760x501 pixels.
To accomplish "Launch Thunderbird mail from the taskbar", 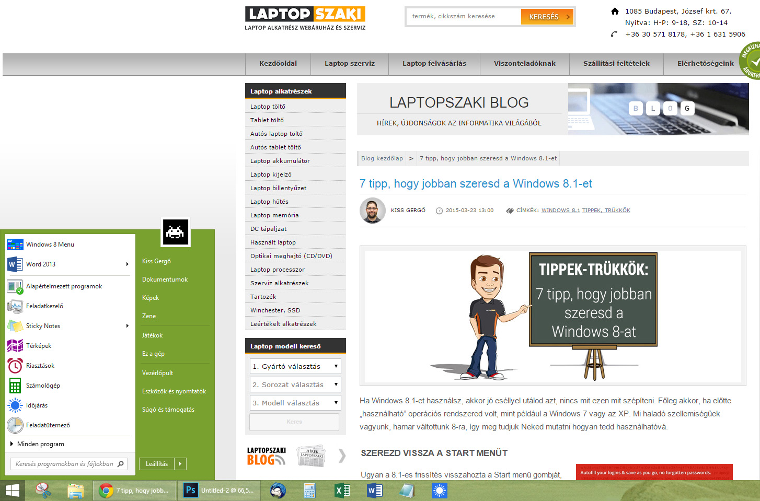I will coord(278,491).
